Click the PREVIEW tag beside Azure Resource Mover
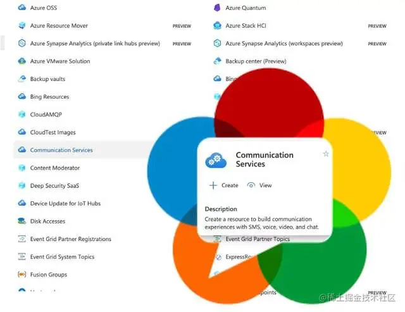 (x=182, y=26)
